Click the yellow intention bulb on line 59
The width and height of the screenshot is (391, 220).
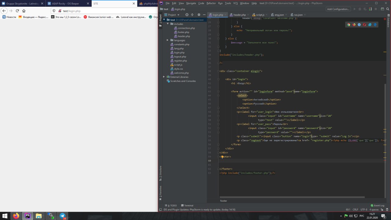[222, 156]
